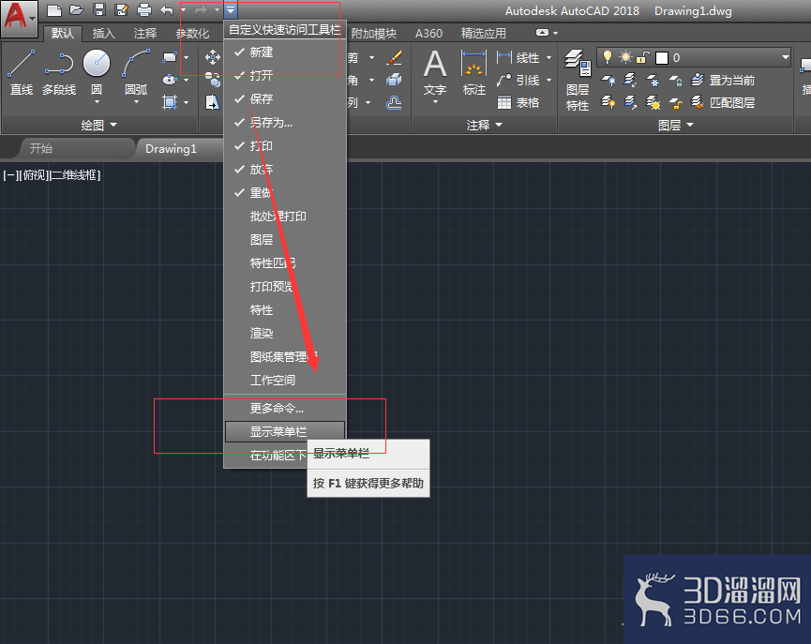The height and width of the screenshot is (644, 811).
Task: Select the 标注 dimension tool
Action: click(473, 73)
